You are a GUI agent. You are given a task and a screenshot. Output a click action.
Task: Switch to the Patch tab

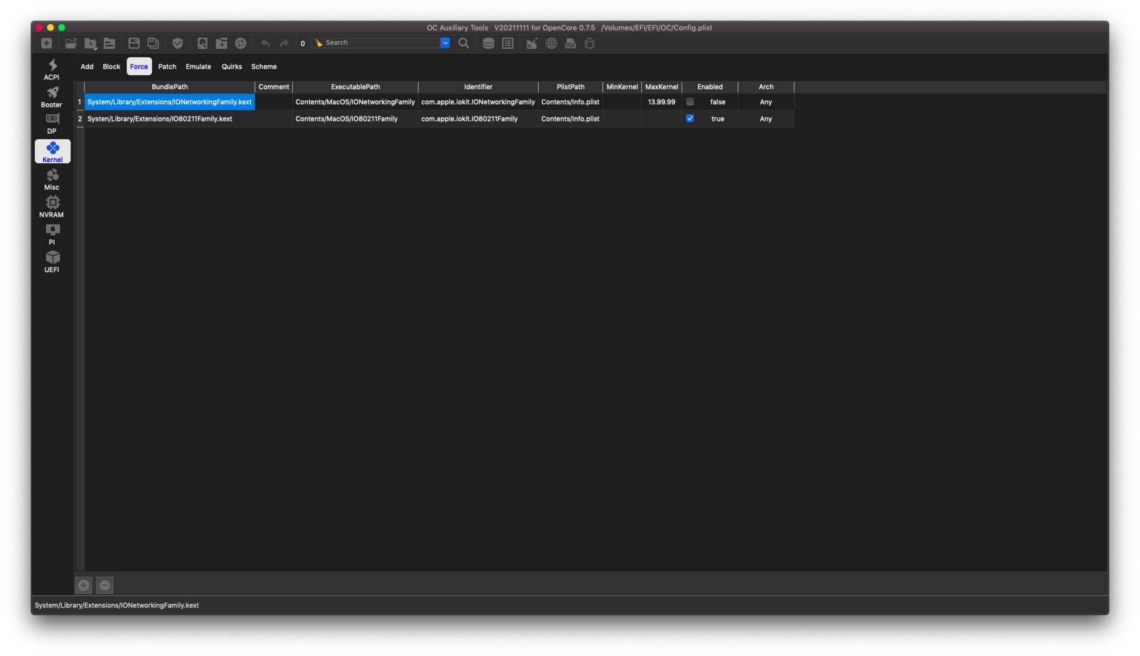point(167,67)
